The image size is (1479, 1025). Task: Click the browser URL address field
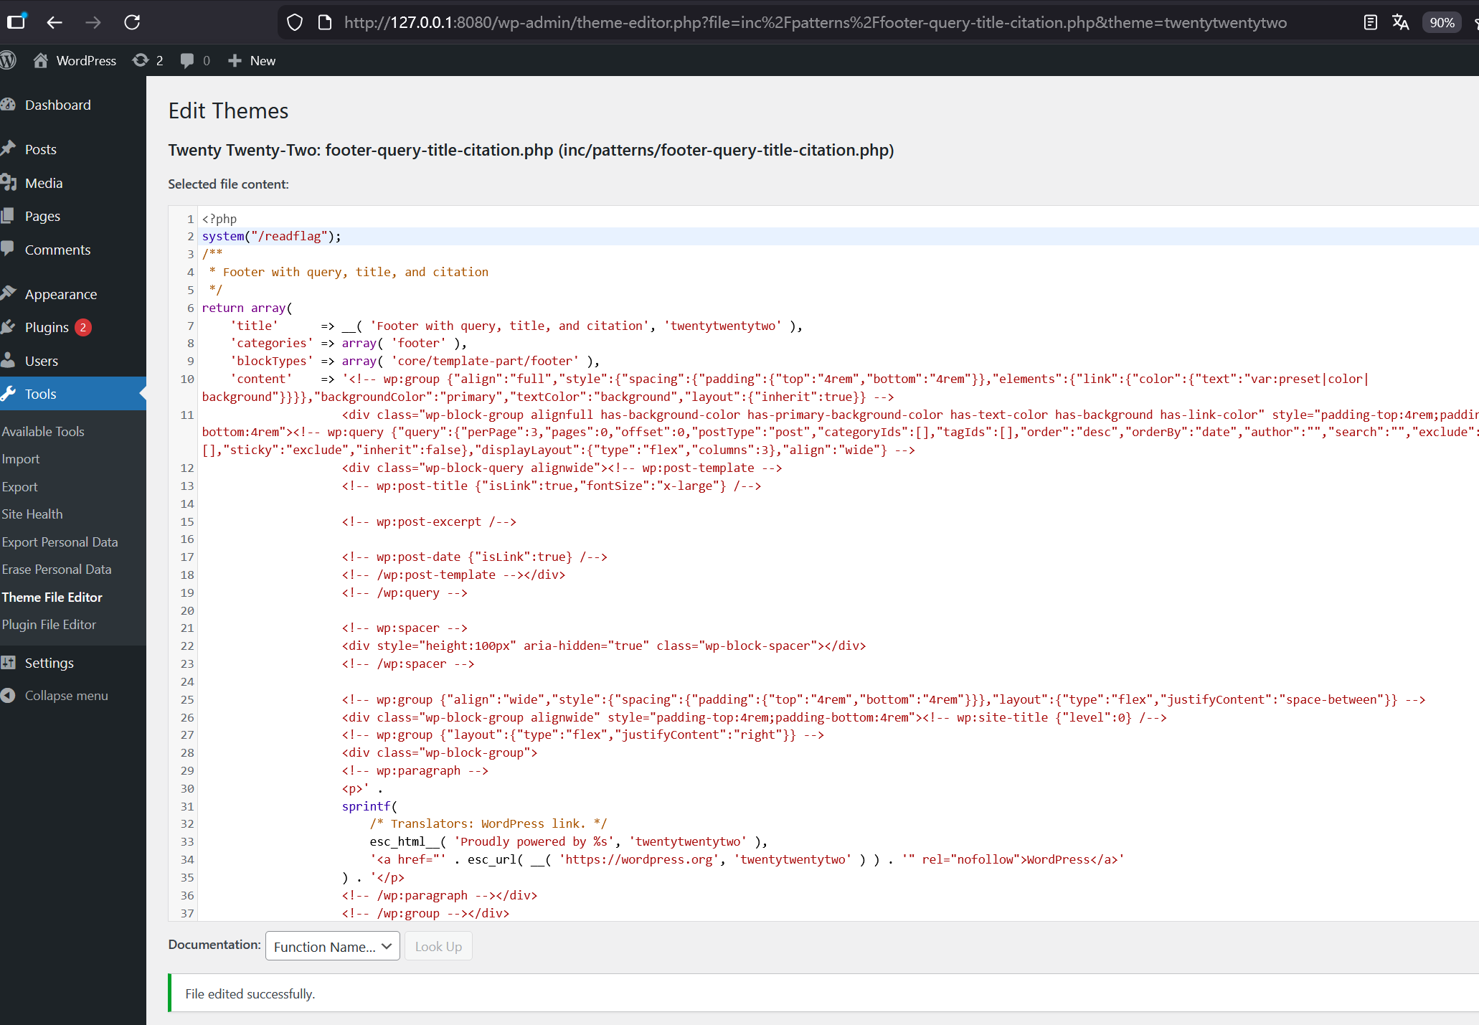[x=815, y=22]
